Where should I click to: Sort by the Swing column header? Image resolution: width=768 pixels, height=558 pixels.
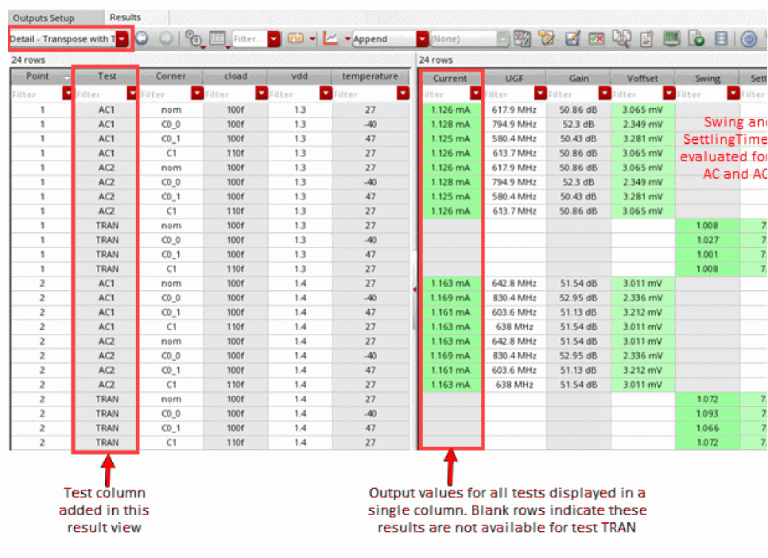point(708,79)
